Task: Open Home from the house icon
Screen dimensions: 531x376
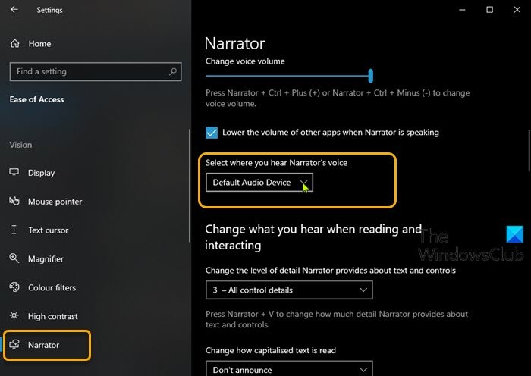Action: point(15,44)
